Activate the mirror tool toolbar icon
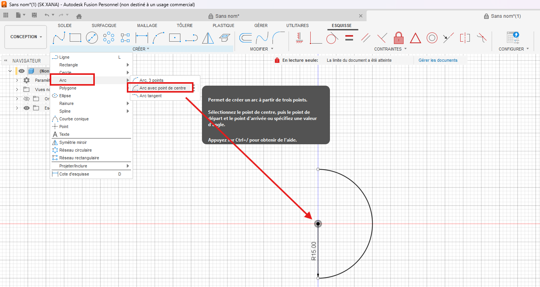 (x=208, y=38)
